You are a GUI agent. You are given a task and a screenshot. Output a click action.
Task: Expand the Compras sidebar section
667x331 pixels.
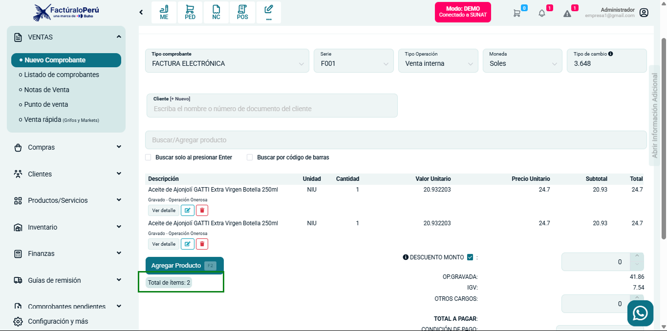coord(66,147)
